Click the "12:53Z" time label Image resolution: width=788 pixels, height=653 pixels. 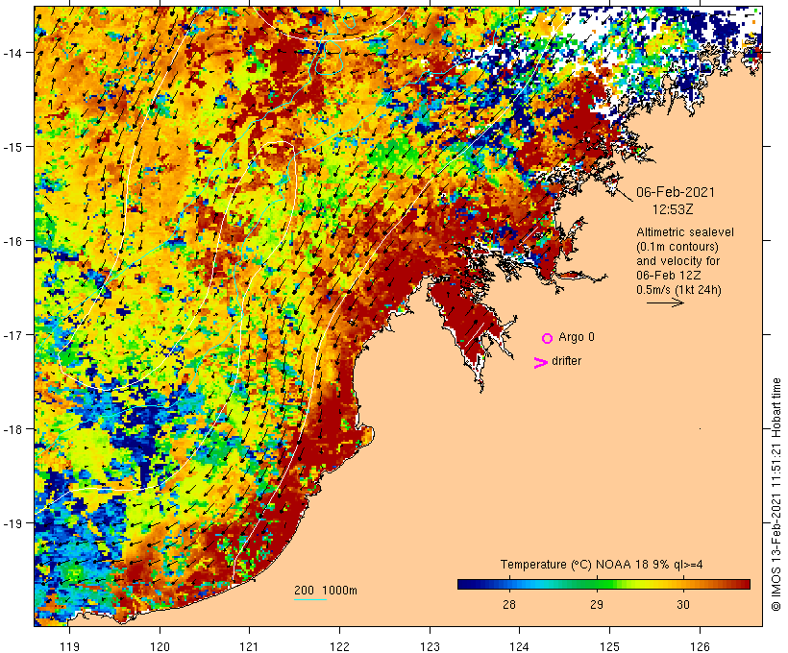673,209
